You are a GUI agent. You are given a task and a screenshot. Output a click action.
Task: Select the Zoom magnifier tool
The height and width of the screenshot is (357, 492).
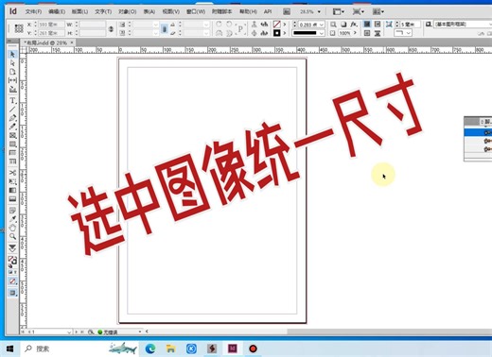tap(12, 236)
